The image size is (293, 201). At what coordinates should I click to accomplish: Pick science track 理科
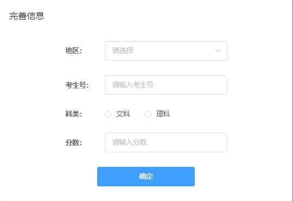[x=157, y=114]
